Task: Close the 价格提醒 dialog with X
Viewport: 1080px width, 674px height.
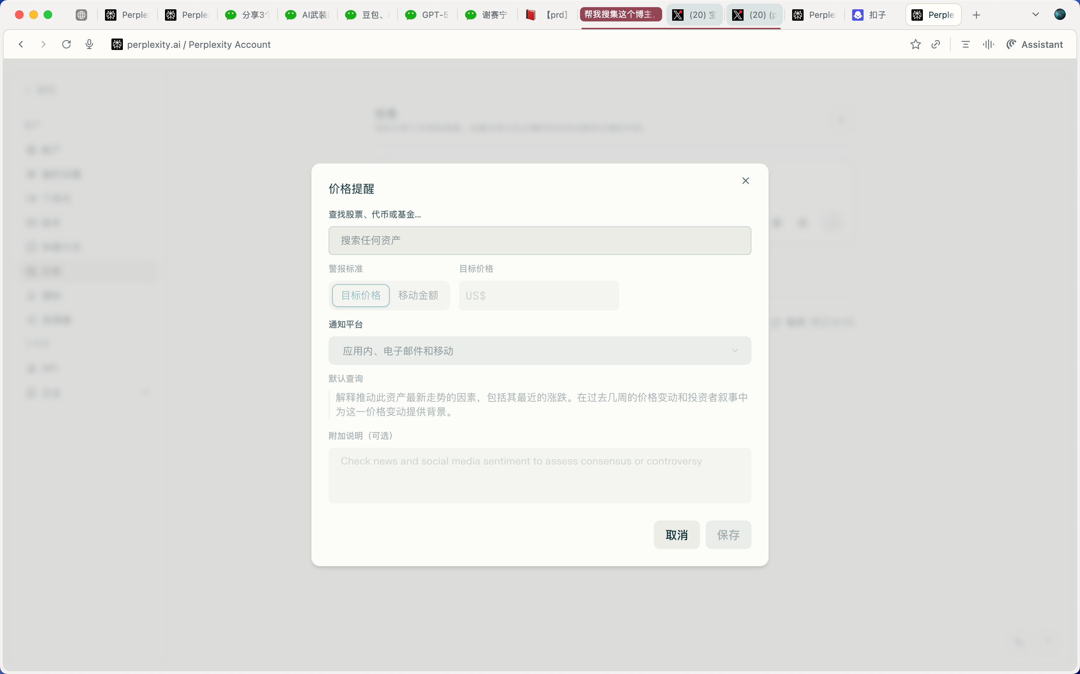Action: click(745, 181)
